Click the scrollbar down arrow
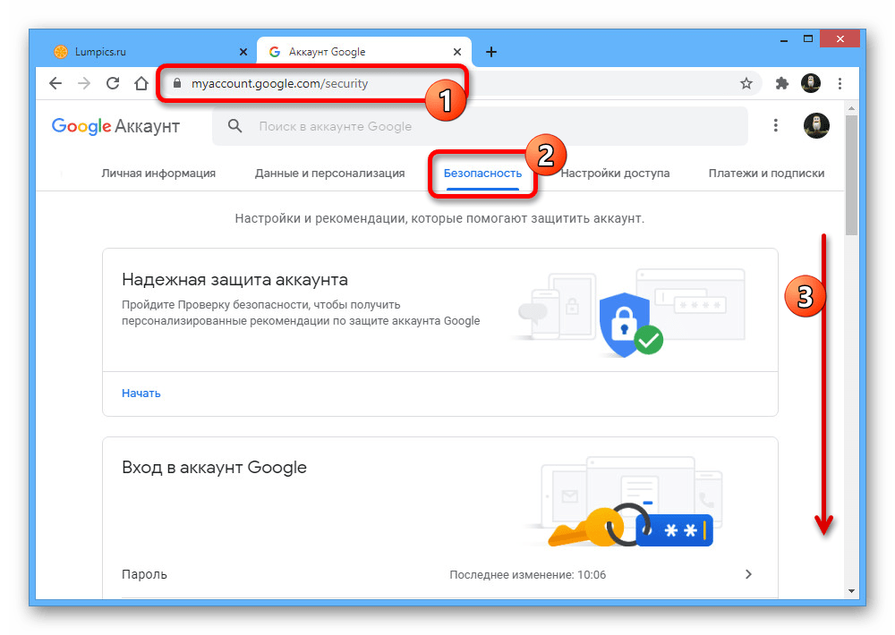The height and width of the screenshot is (635, 895). (x=850, y=590)
